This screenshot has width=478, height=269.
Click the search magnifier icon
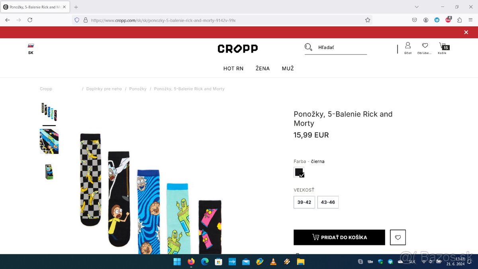click(x=308, y=47)
